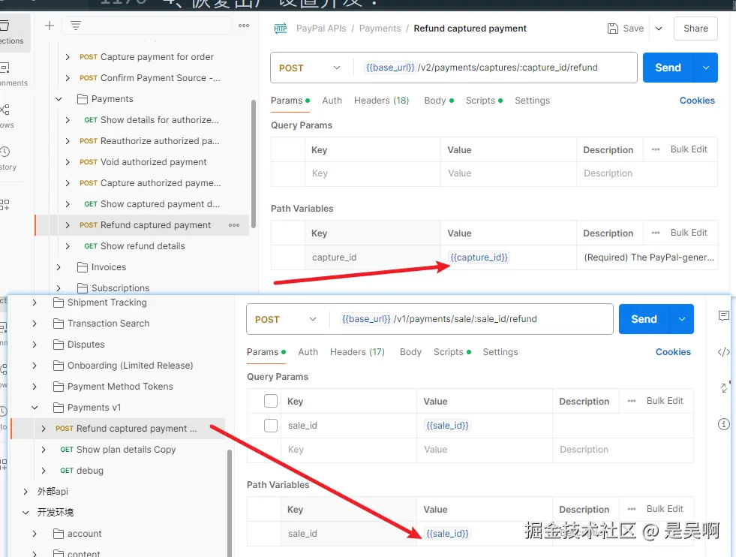Open Cookies link in upper window

697,101
